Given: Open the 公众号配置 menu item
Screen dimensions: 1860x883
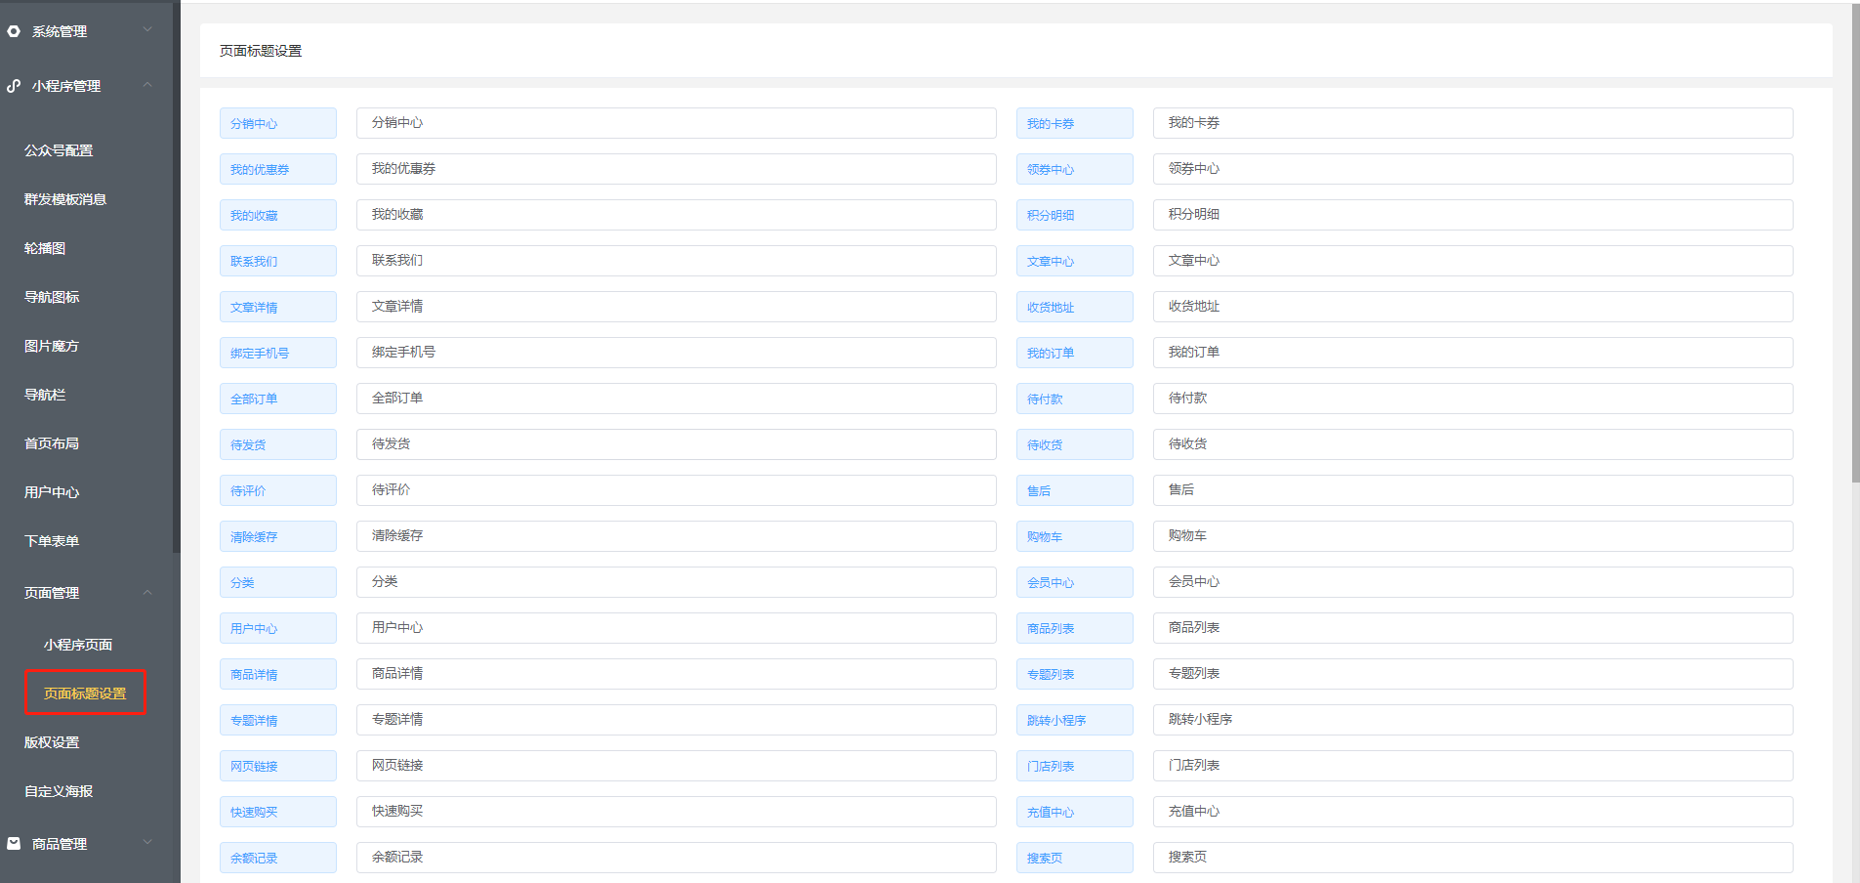Looking at the screenshot, I should [59, 150].
